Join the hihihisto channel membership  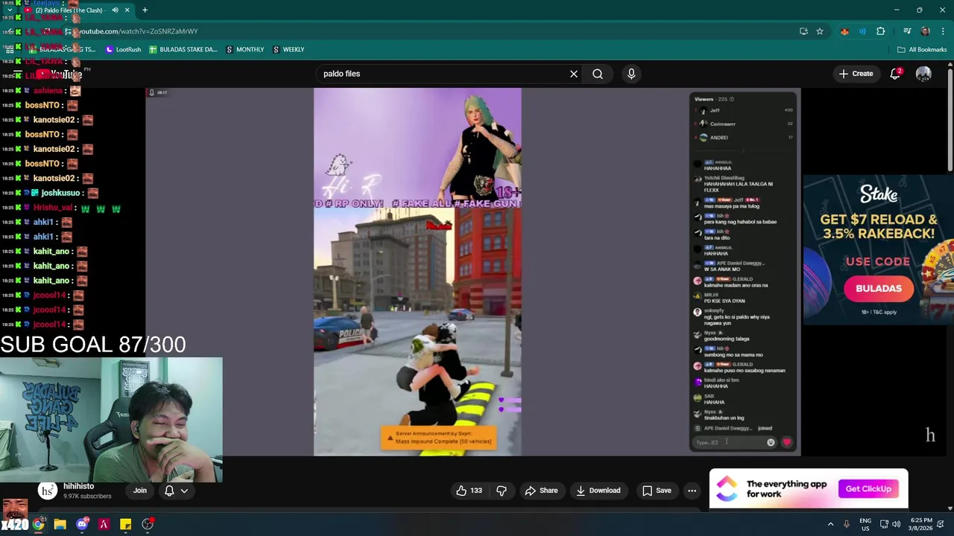pyautogui.click(x=140, y=491)
